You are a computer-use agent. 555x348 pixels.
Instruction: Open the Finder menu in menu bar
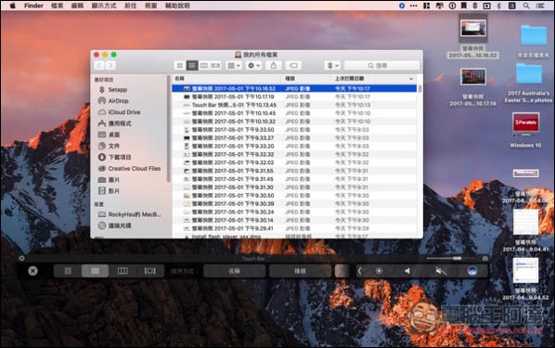click(x=33, y=6)
